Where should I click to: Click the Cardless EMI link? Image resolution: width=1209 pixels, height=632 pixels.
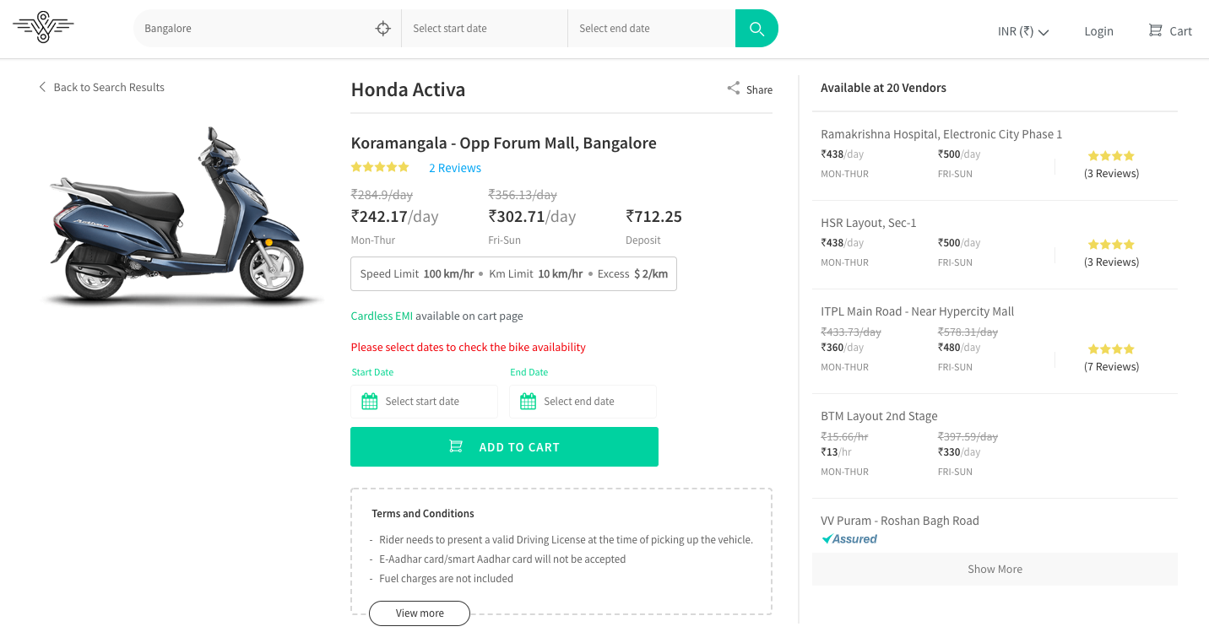pyautogui.click(x=382, y=316)
